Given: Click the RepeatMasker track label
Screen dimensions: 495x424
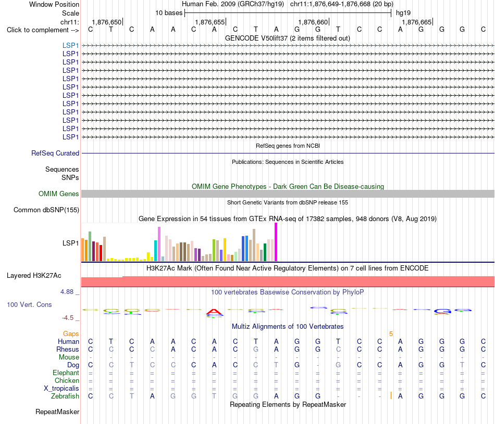Looking at the screenshot, I should coord(57,412).
